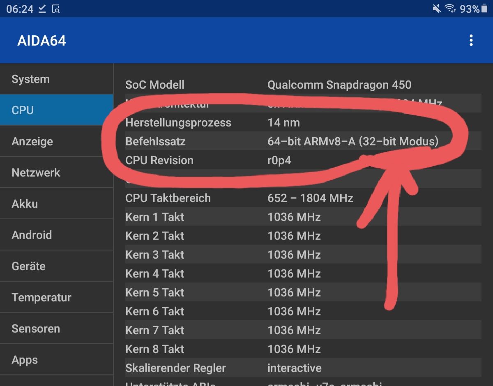Tap the Kern 3 Takt label
The height and width of the screenshot is (386, 493).
pos(155,255)
